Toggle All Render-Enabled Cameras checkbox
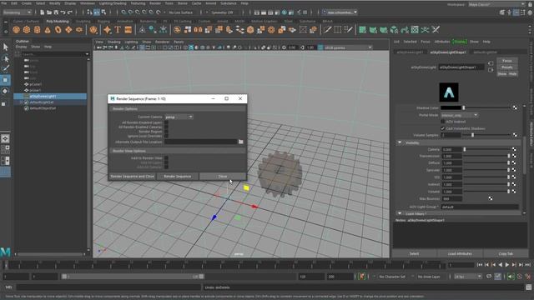Image resolution: width=534 pixels, height=300 pixels. tap(166, 127)
